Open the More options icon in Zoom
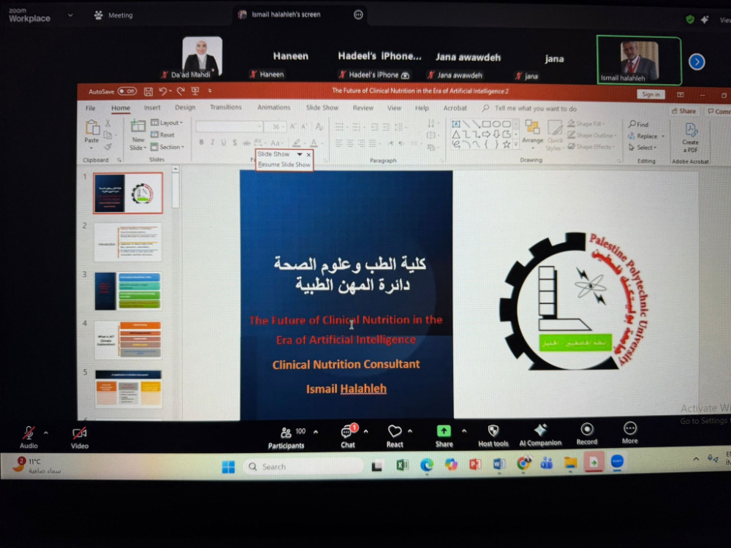This screenshot has height=548, width=731. click(629, 428)
